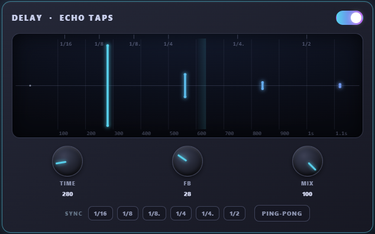The width and height of the screenshot is (375, 234).
Task: Click the 500 millisecond axis label
Action: coord(174,133)
